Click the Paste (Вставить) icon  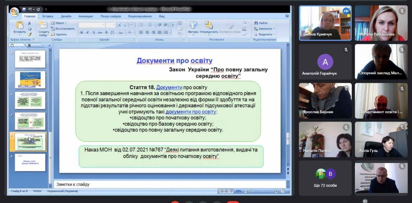19,26
